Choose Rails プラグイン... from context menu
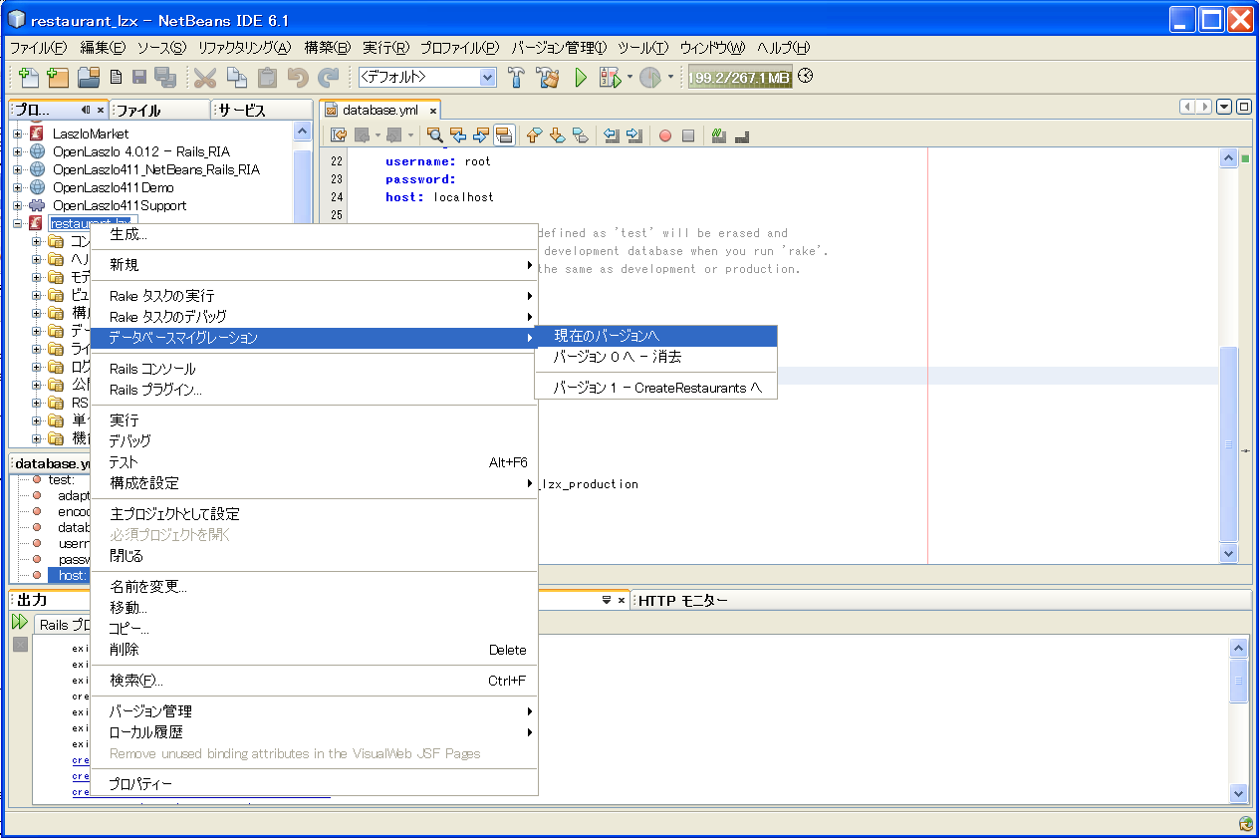The image size is (1259, 838). [314, 390]
